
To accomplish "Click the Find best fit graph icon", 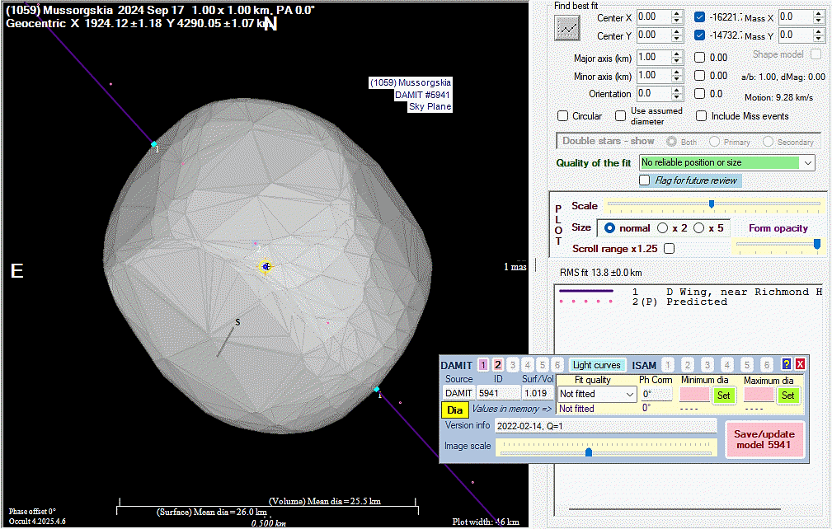I will [567, 28].
